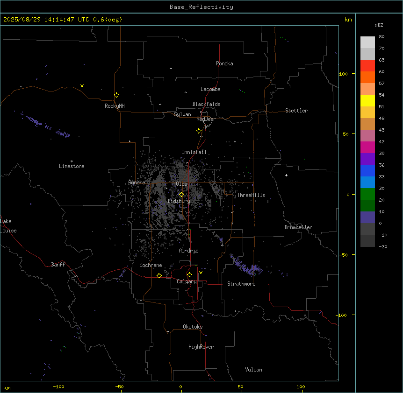Select the 80 dBZ color swatch
This screenshot has width=403, height=393.
(367, 42)
